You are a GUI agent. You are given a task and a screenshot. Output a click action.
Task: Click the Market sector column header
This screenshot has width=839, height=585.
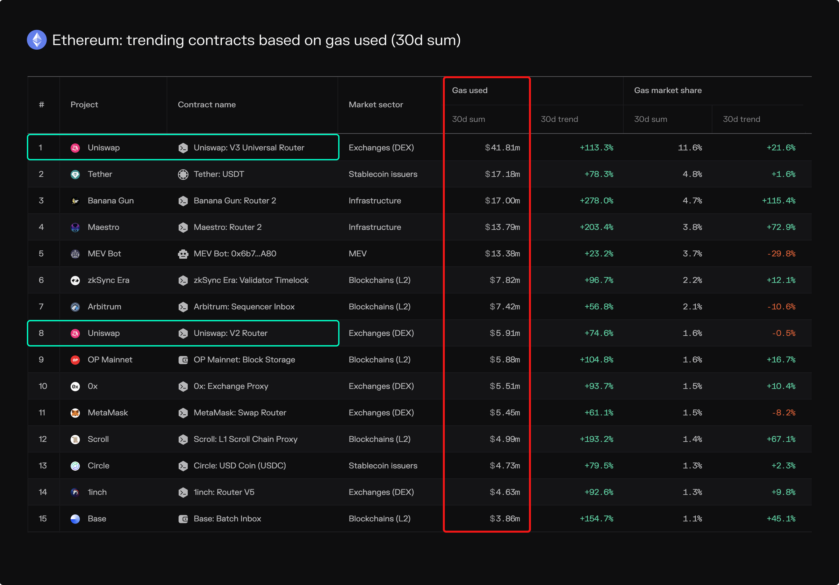point(376,105)
